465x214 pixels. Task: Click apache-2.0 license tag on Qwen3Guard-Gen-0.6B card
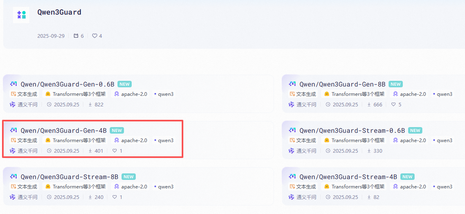(130, 94)
